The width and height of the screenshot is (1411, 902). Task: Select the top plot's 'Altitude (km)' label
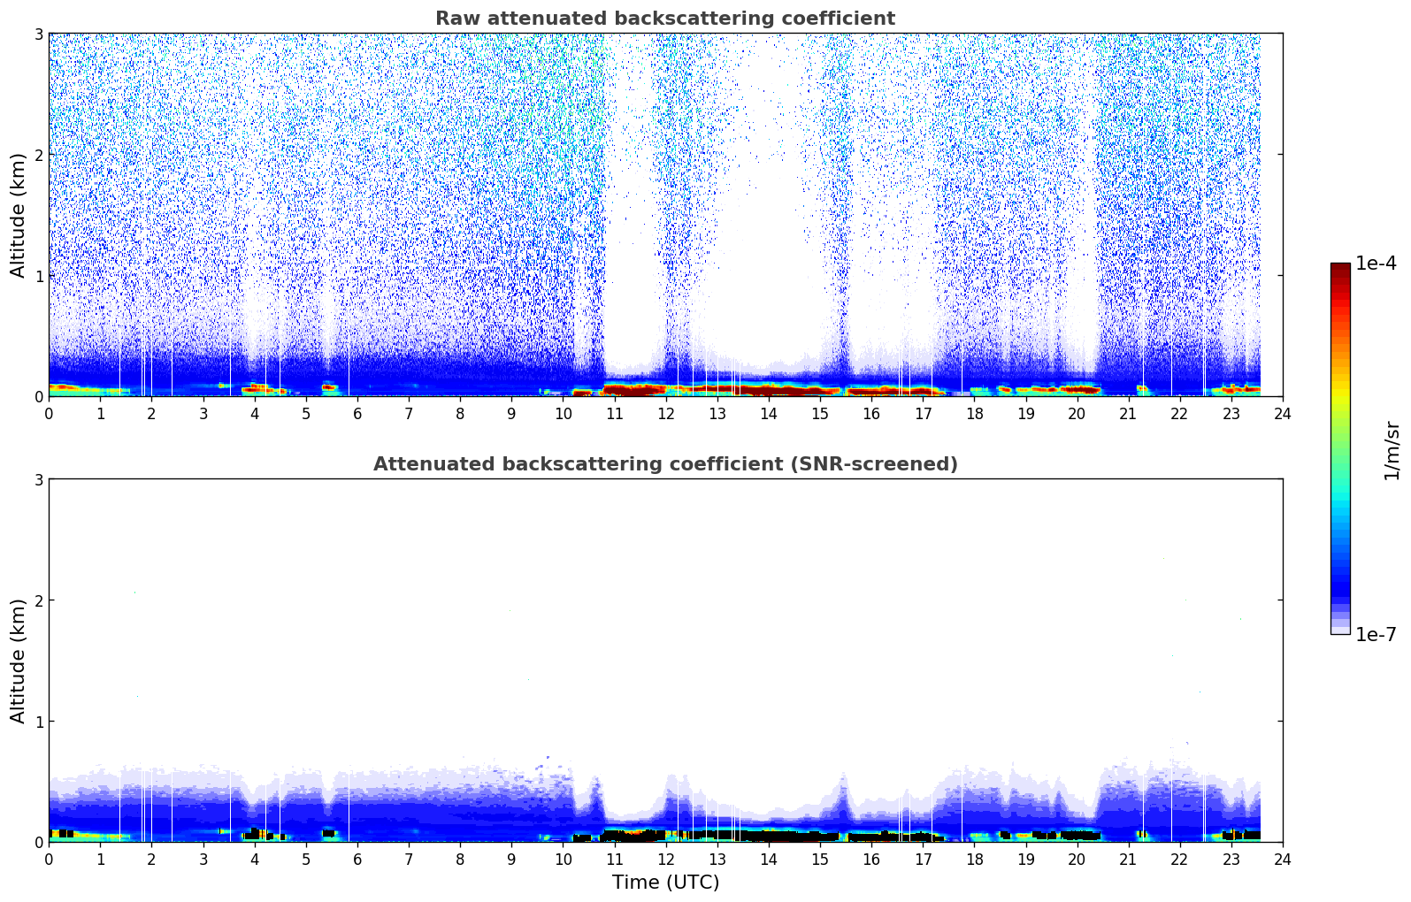(19, 215)
